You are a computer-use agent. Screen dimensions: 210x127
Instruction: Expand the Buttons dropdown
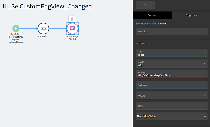pyautogui.click(x=172, y=85)
